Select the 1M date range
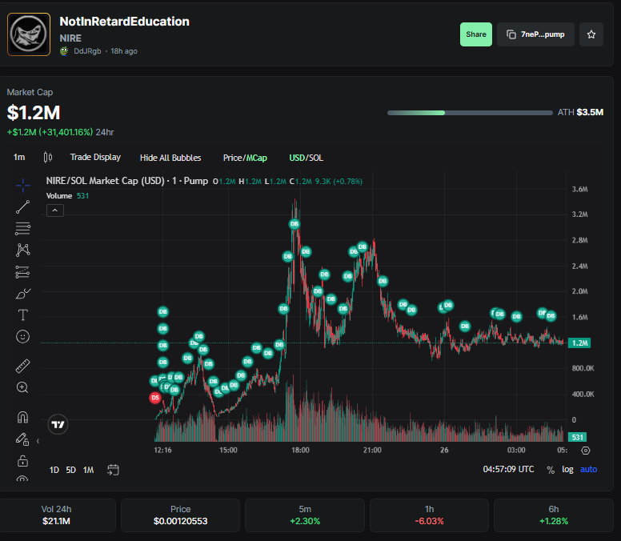The image size is (621, 541). 88,470
